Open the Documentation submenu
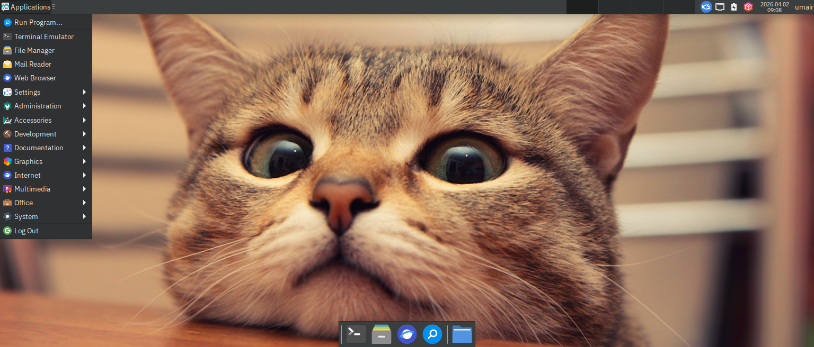The image size is (814, 347). (x=46, y=148)
